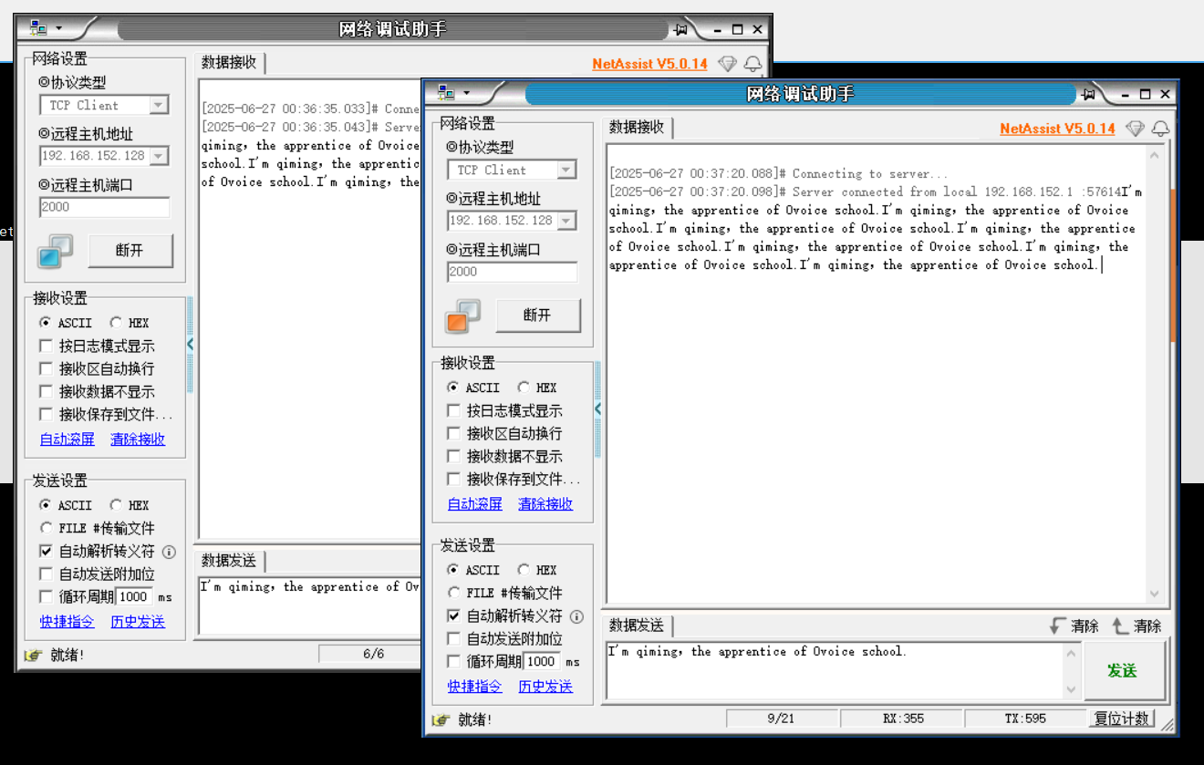Enable 按日志模式显示 in front window
1204x765 pixels.
coord(453,410)
